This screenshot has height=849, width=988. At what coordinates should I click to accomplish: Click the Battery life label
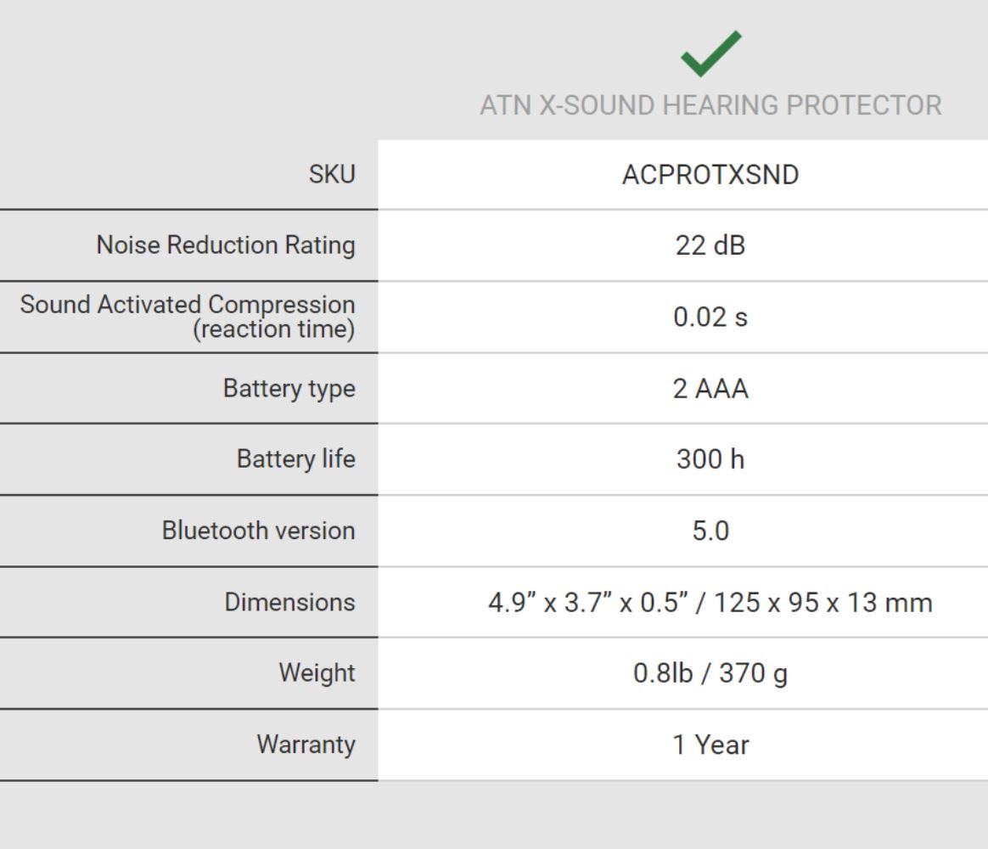pyautogui.click(x=295, y=459)
